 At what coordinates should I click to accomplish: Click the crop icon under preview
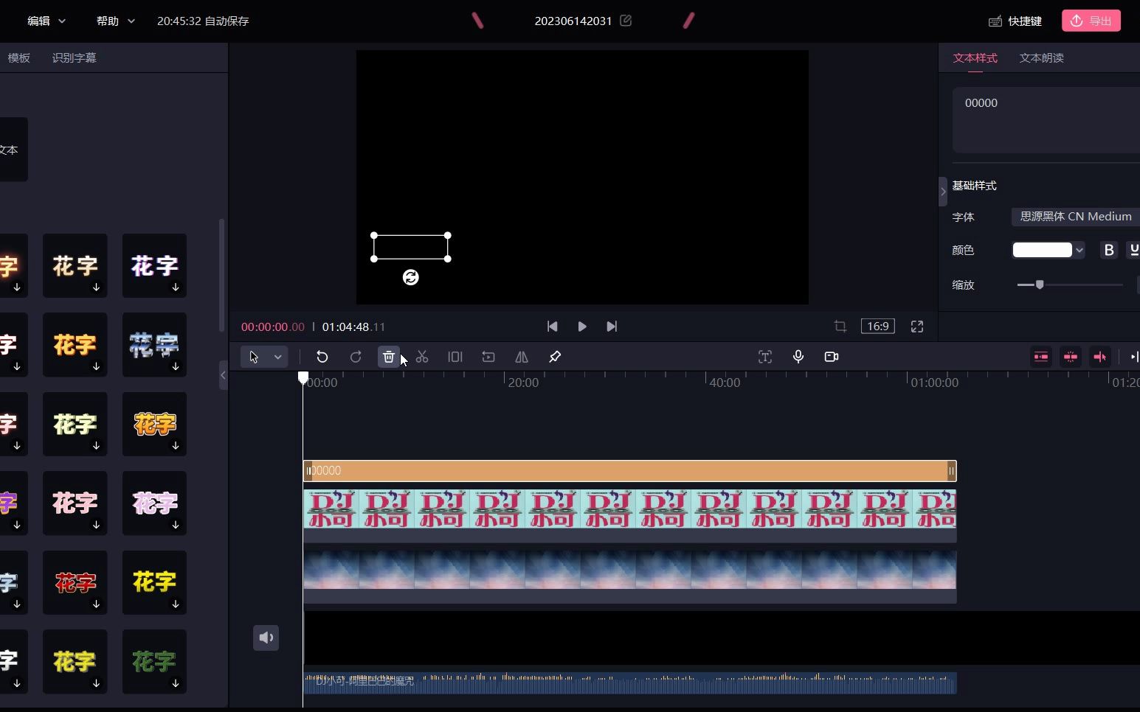click(840, 327)
